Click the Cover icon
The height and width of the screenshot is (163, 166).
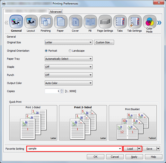[75, 22]
